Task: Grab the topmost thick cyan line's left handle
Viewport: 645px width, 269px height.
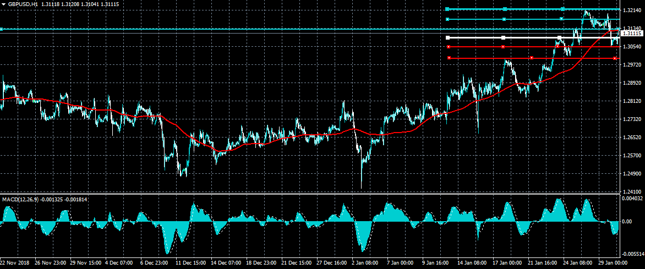Action: pyautogui.click(x=448, y=9)
